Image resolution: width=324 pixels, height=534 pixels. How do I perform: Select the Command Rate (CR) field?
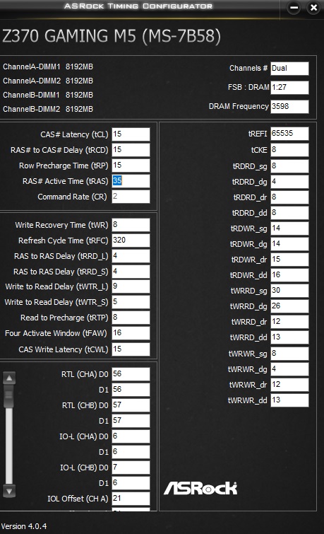pos(131,197)
